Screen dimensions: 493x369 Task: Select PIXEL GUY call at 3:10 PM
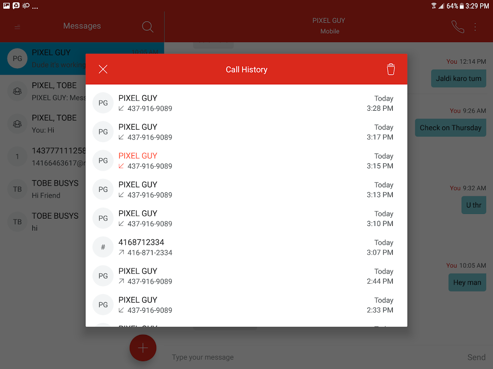[247, 218]
